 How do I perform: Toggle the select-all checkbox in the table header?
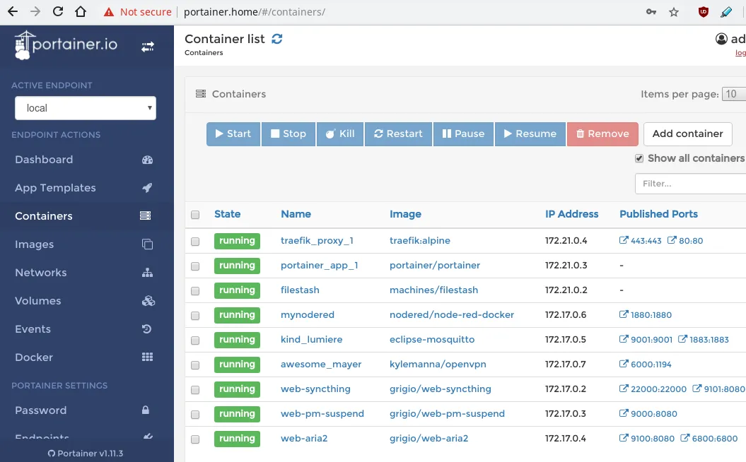click(x=195, y=215)
